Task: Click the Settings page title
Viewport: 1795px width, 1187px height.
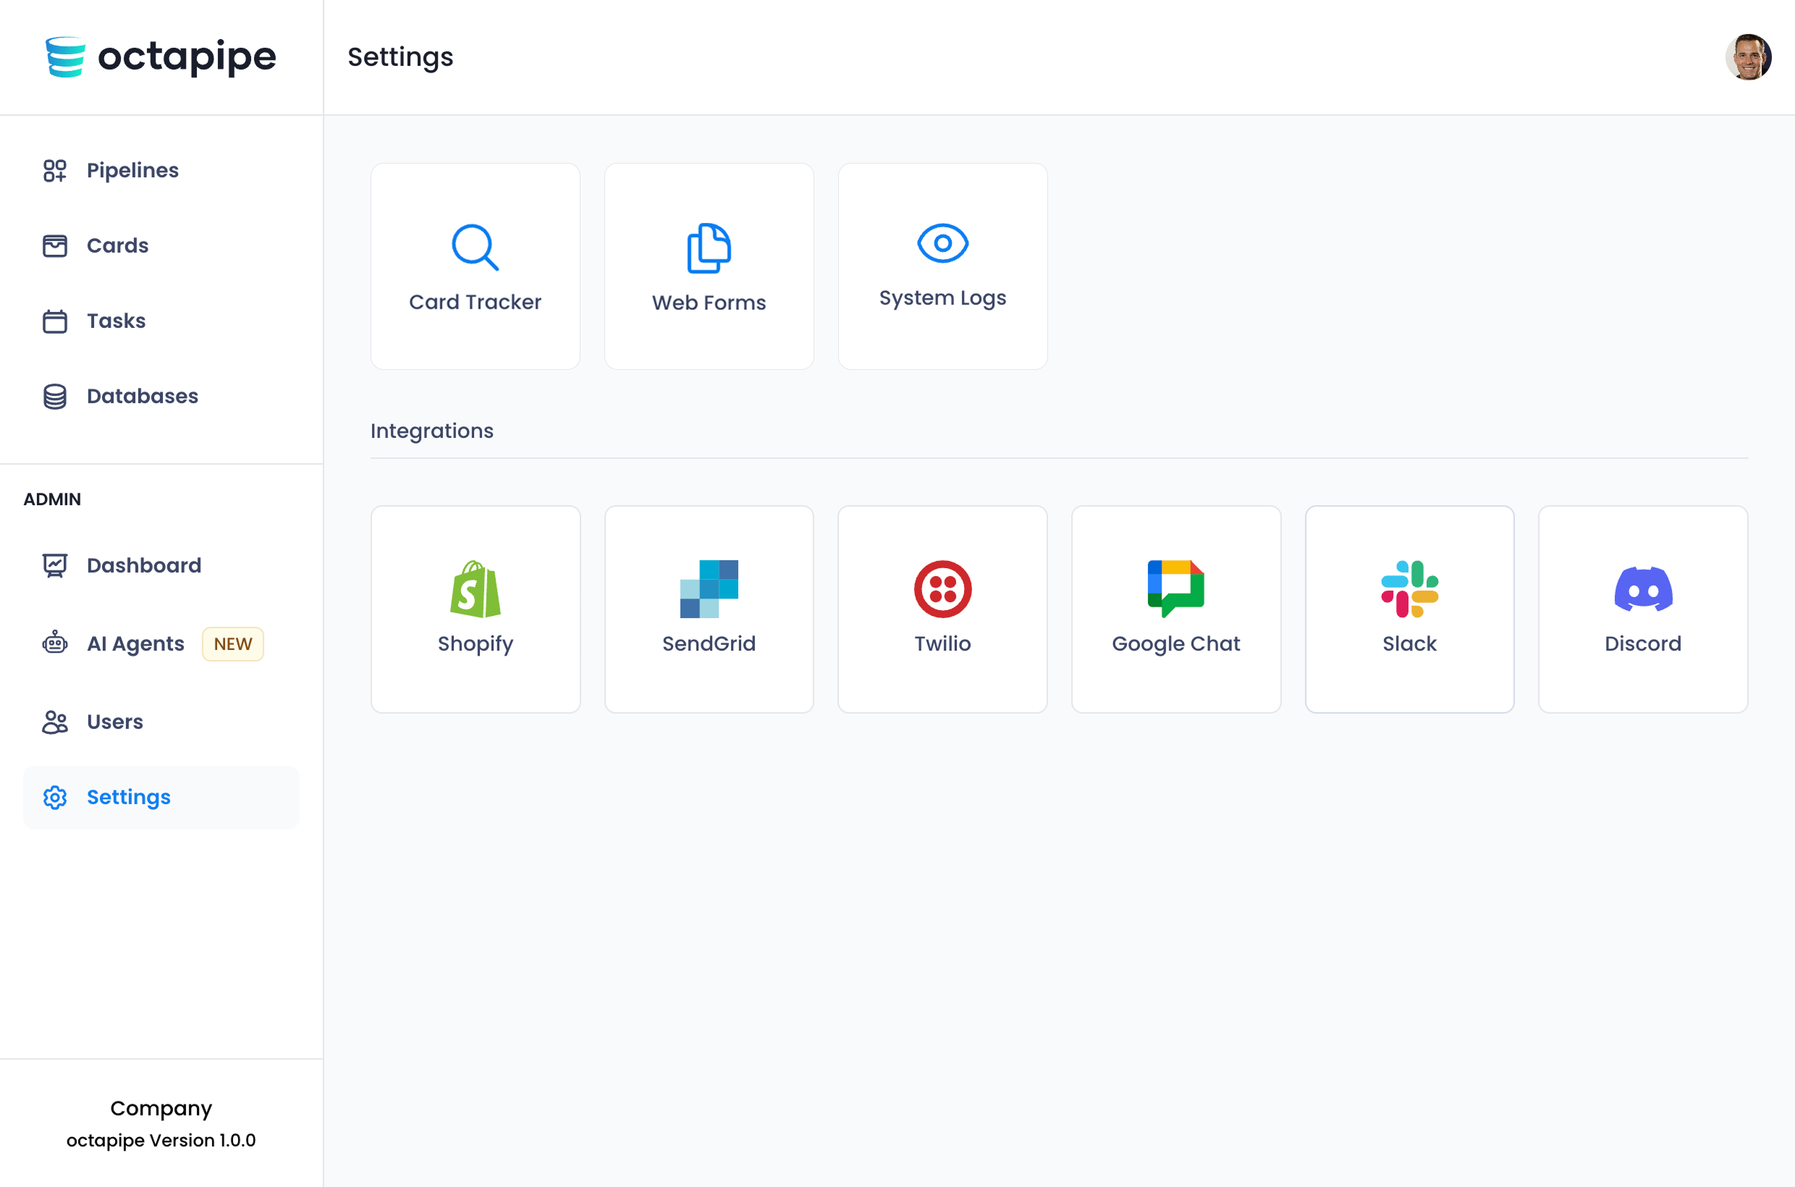Action: [x=400, y=57]
